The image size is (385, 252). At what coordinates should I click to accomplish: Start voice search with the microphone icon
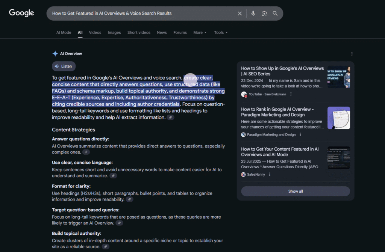(253, 14)
